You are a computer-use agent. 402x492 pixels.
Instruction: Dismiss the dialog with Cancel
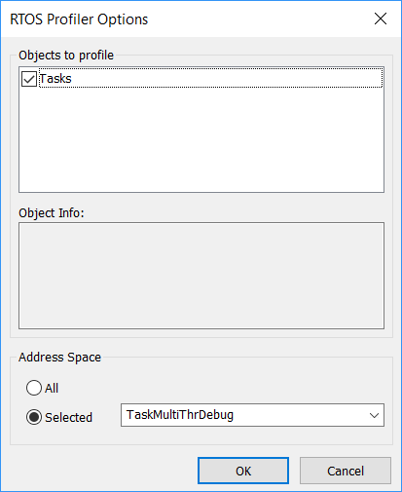click(x=346, y=471)
